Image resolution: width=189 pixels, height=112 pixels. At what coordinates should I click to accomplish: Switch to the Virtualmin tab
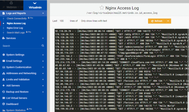pyautogui.click(x=35, y=5)
